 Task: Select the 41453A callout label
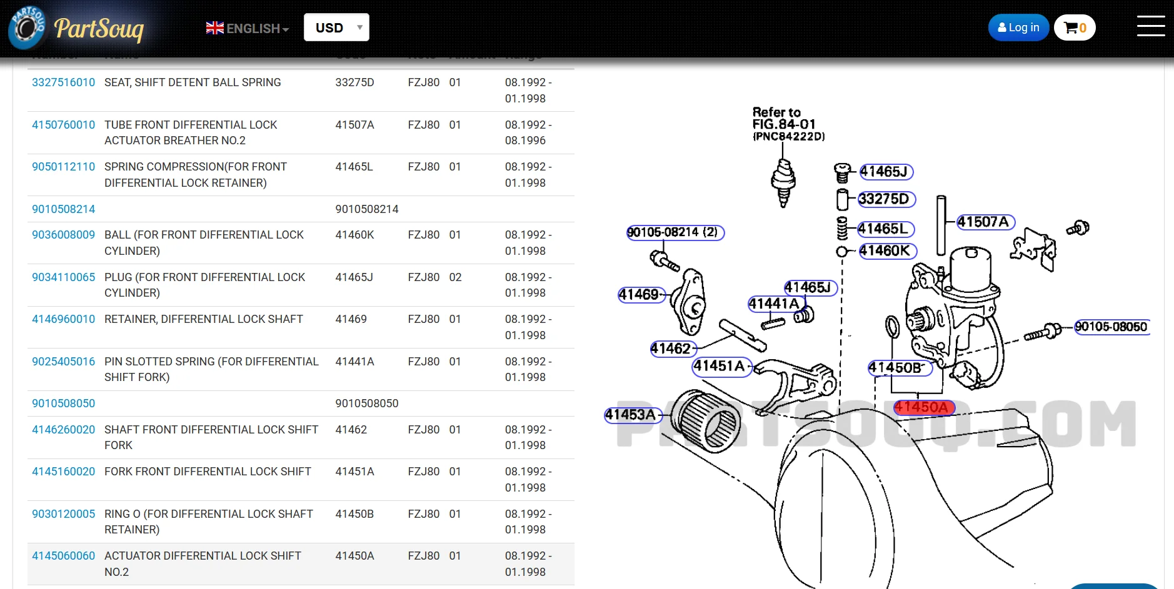(x=631, y=415)
